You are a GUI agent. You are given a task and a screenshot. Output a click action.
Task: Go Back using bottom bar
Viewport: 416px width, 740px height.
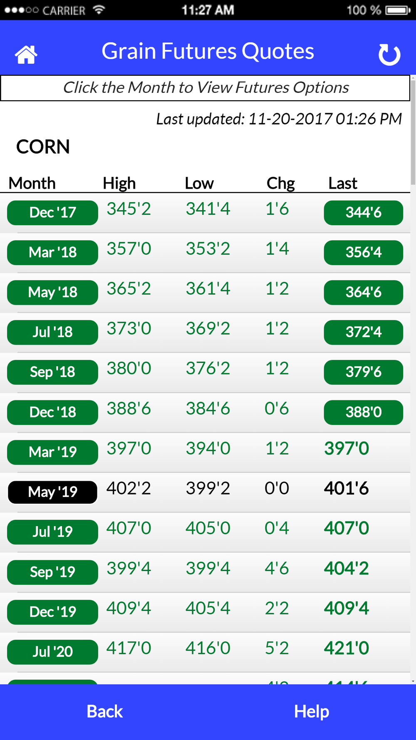104,712
